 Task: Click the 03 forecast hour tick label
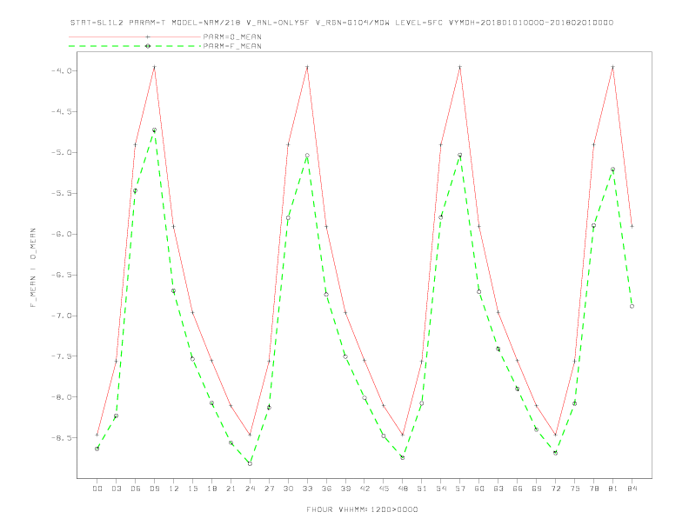116,489
